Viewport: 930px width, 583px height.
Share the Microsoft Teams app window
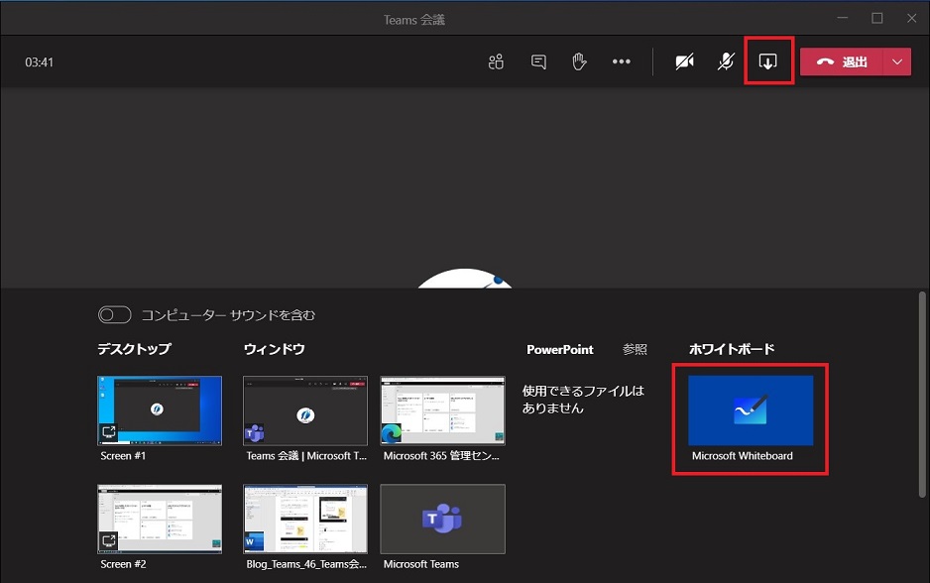442,519
